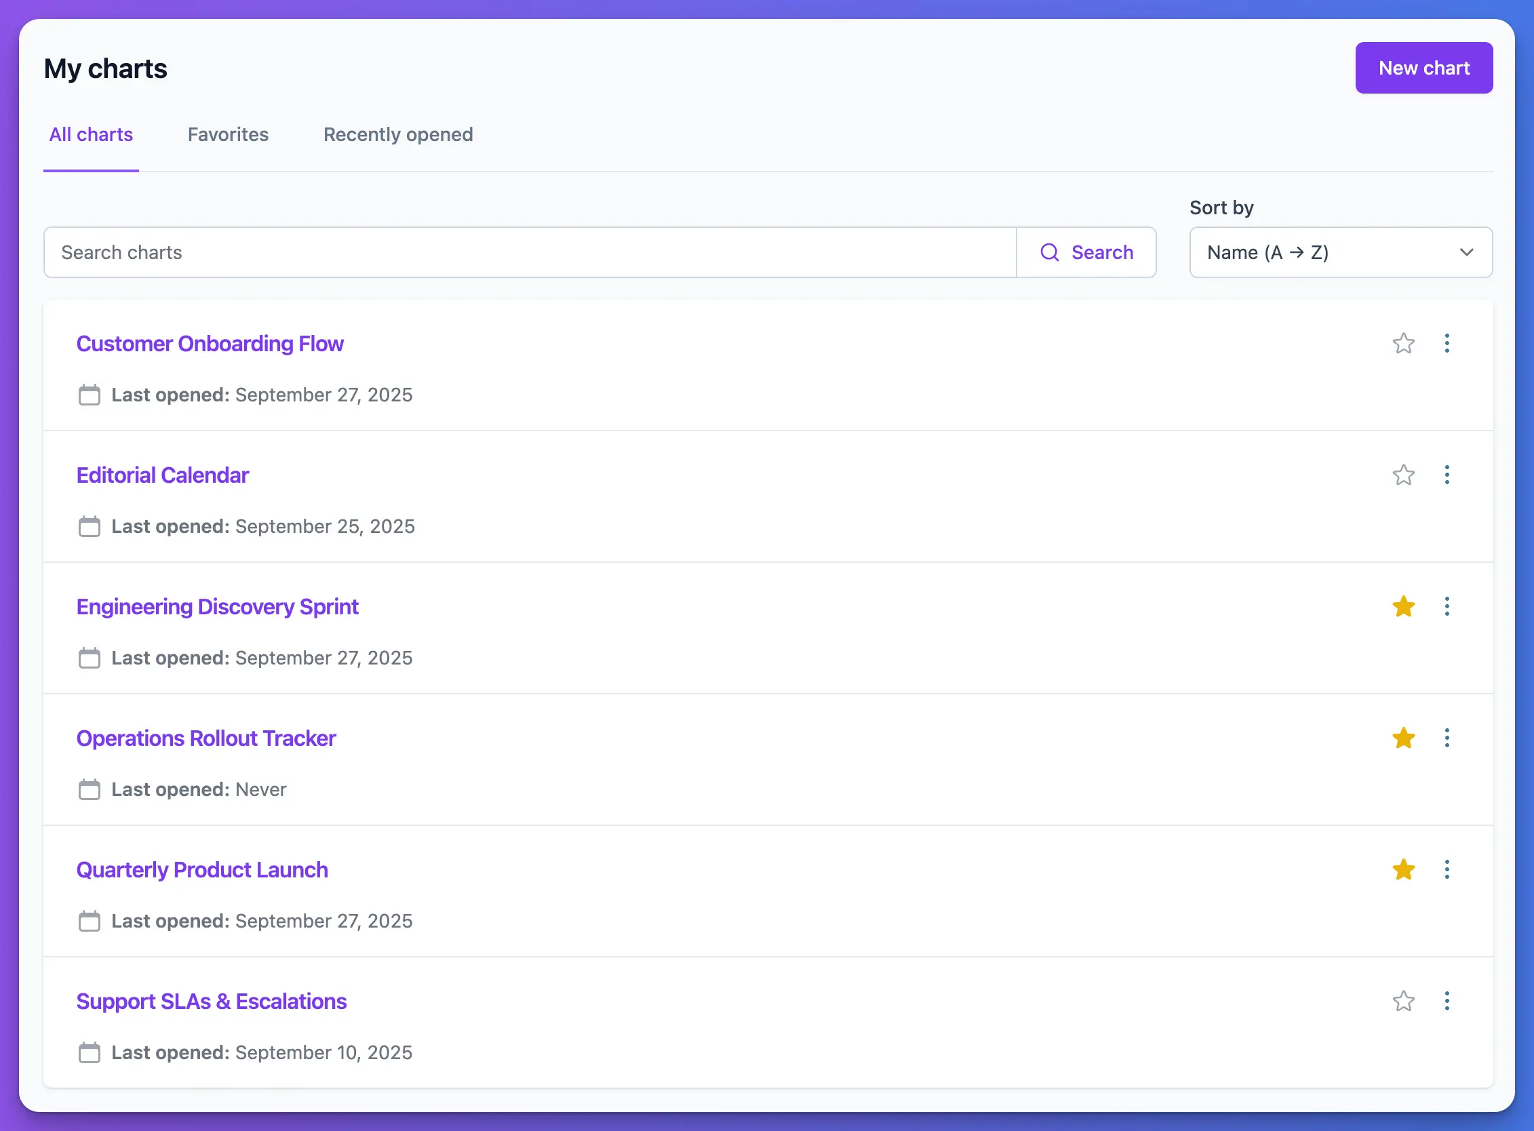The width and height of the screenshot is (1534, 1131).
Task: Click calendar icon under Engineering Discovery Sprint
Action: click(89, 657)
